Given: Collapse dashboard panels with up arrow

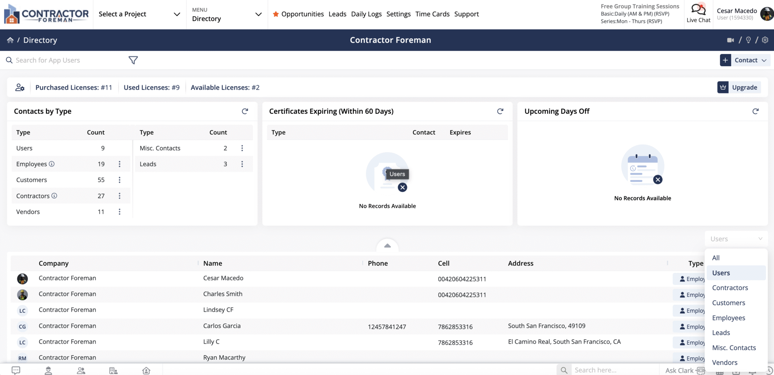Looking at the screenshot, I should (387, 246).
